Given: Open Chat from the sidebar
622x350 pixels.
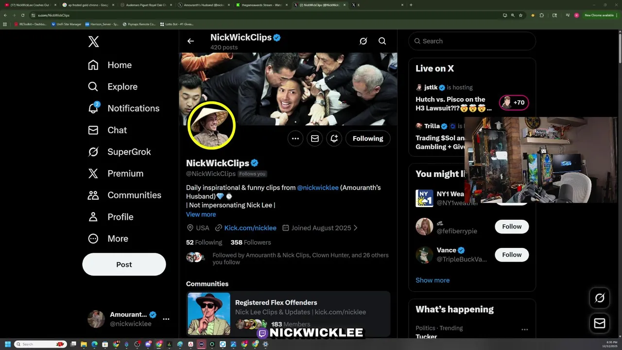Looking at the screenshot, I should point(107,130).
